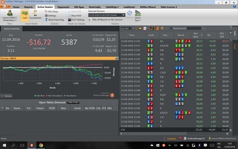Open the TableNinja 2 tab
Viewport: 238px width, 149px height.
[112, 7]
